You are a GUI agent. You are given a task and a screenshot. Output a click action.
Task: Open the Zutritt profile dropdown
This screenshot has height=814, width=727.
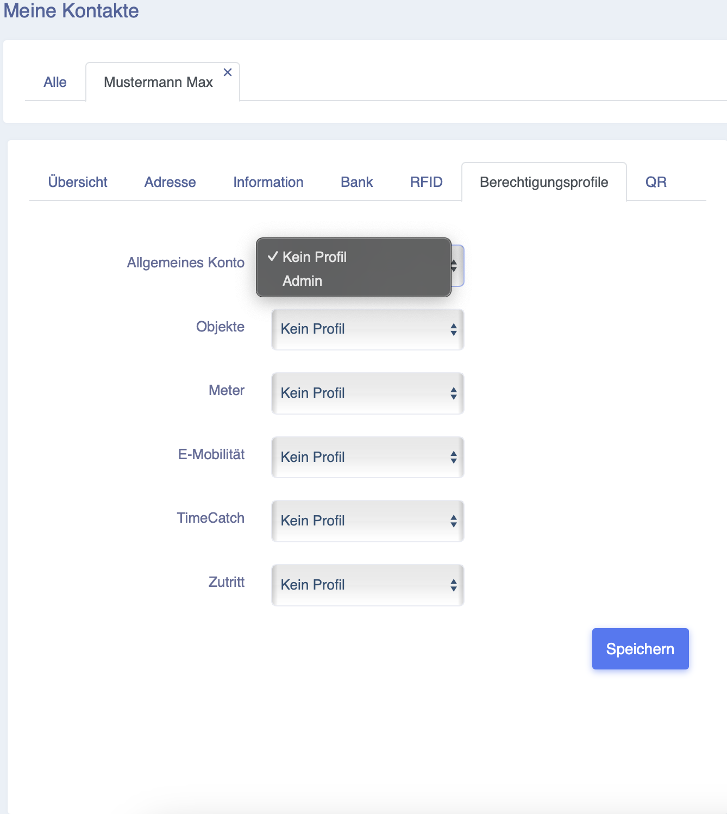pos(368,585)
